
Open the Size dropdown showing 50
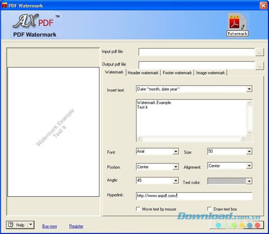pos(249,151)
